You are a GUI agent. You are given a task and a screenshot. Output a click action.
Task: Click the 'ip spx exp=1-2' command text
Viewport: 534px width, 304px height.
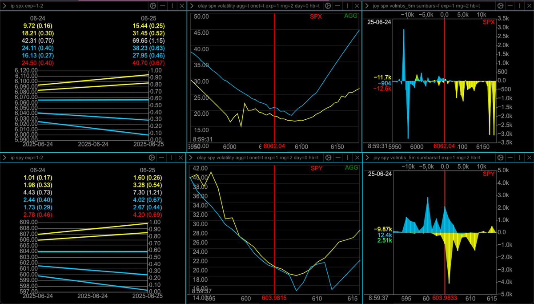[x=27, y=6]
